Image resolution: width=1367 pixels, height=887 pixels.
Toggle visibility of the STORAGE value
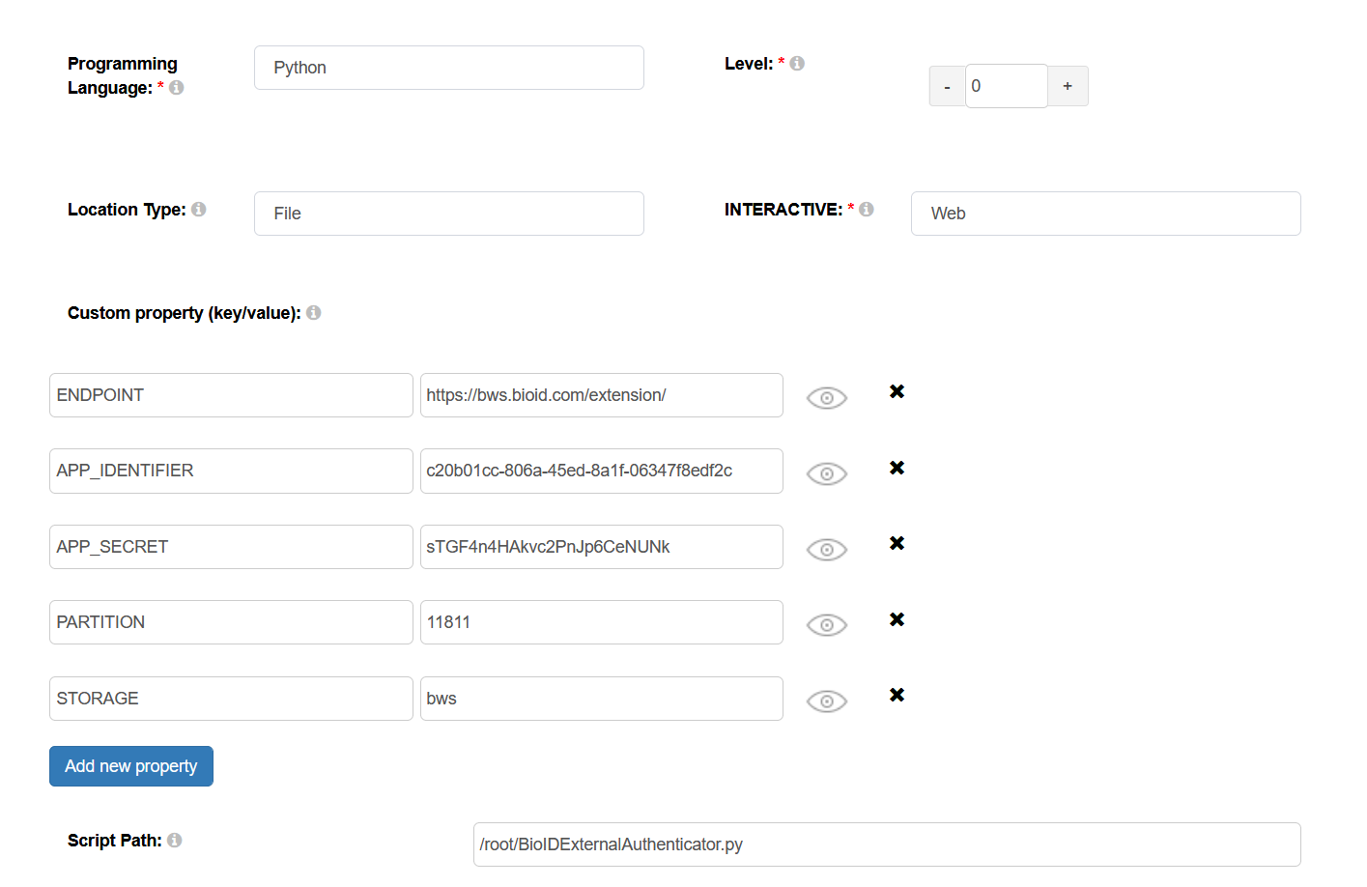tap(827, 701)
